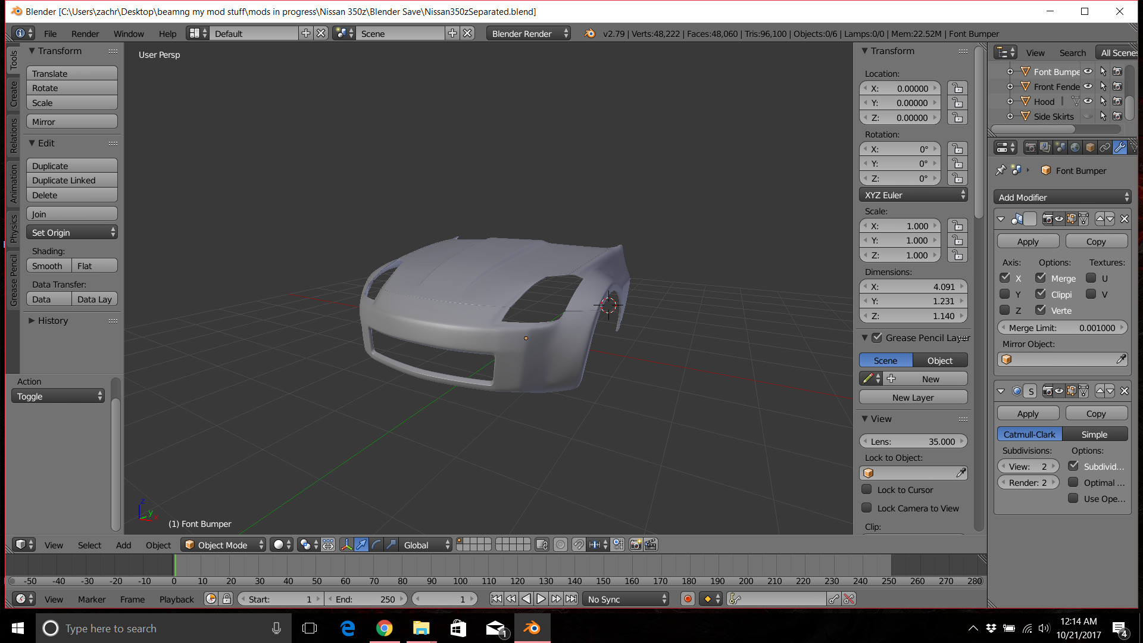Viewport: 1143px width, 643px height.
Task: Enable the Y axis checkbox in Mirror modifier
Action: (1005, 294)
